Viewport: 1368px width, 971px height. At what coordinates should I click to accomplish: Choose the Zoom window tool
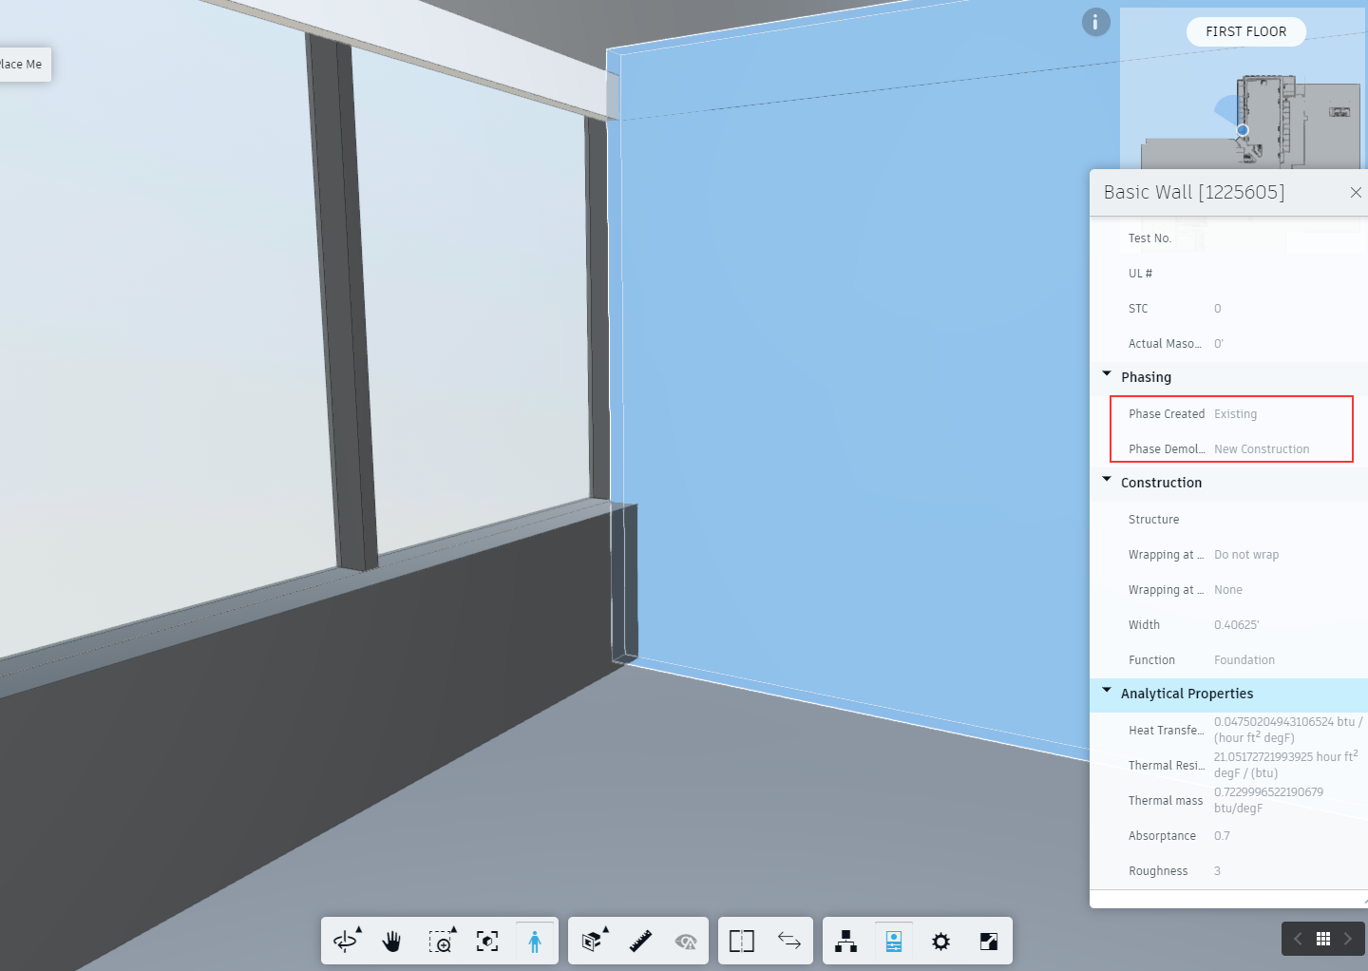441,941
